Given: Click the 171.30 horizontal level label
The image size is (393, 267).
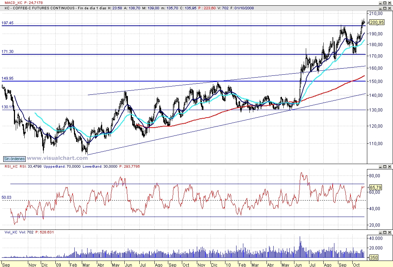Looking at the screenshot, I should pos(8,51).
